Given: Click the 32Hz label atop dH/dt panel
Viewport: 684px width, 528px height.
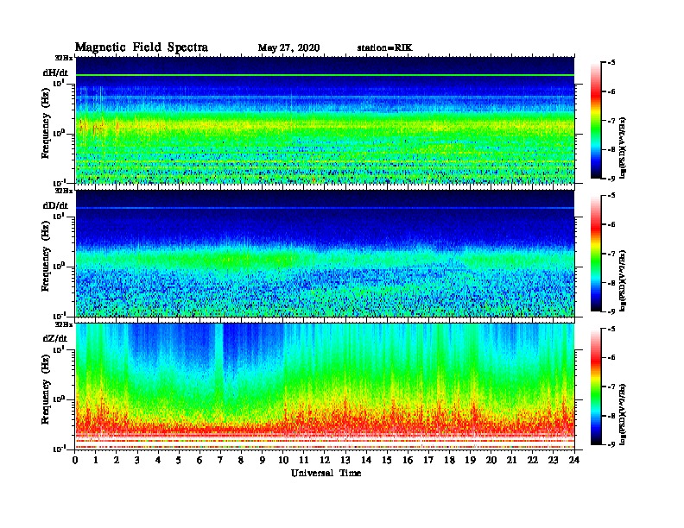Looking at the screenshot, I should point(63,58).
